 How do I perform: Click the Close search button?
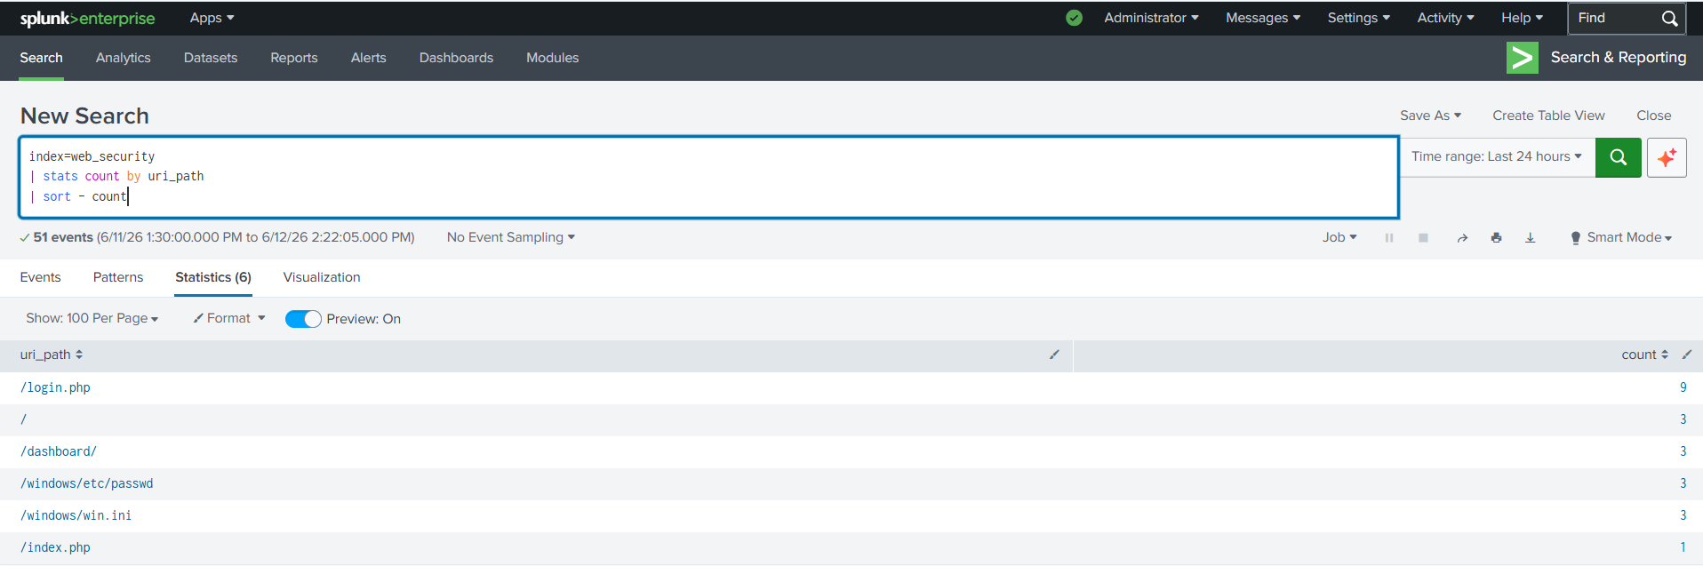click(1653, 116)
